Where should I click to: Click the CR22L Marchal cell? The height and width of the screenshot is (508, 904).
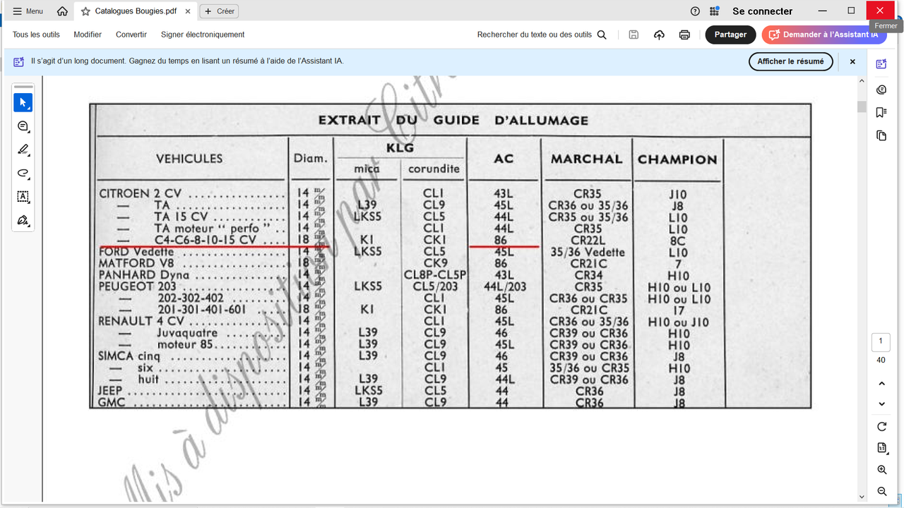(588, 241)
